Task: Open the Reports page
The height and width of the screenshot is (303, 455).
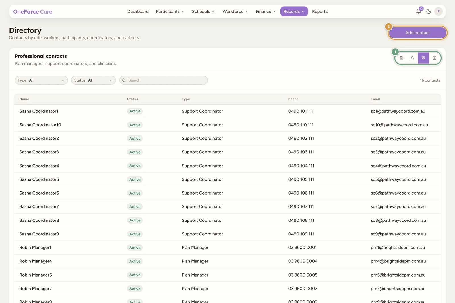Action: point(320,11)
